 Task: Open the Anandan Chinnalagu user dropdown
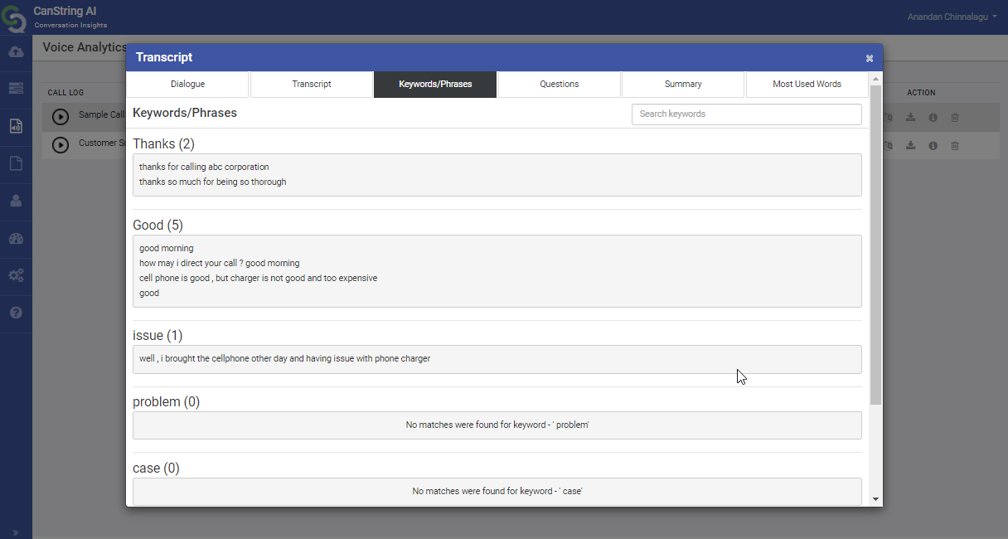click(952, 17)
